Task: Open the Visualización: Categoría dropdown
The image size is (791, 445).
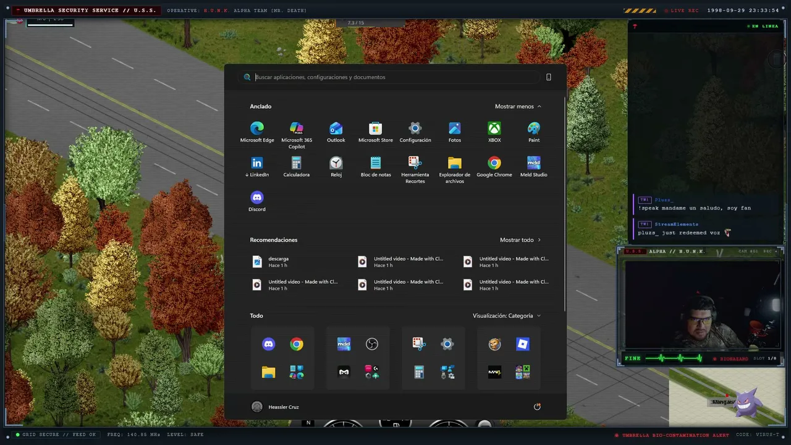Action: [507, 316]
